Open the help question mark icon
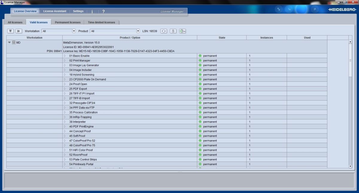 coord(104,11)
